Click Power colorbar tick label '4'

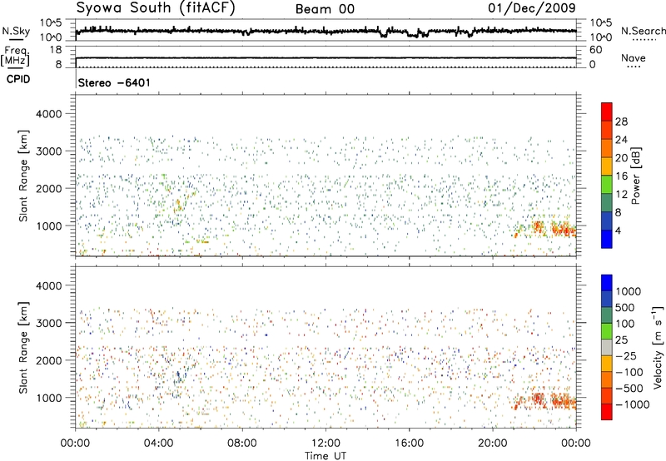coord(619,230)
